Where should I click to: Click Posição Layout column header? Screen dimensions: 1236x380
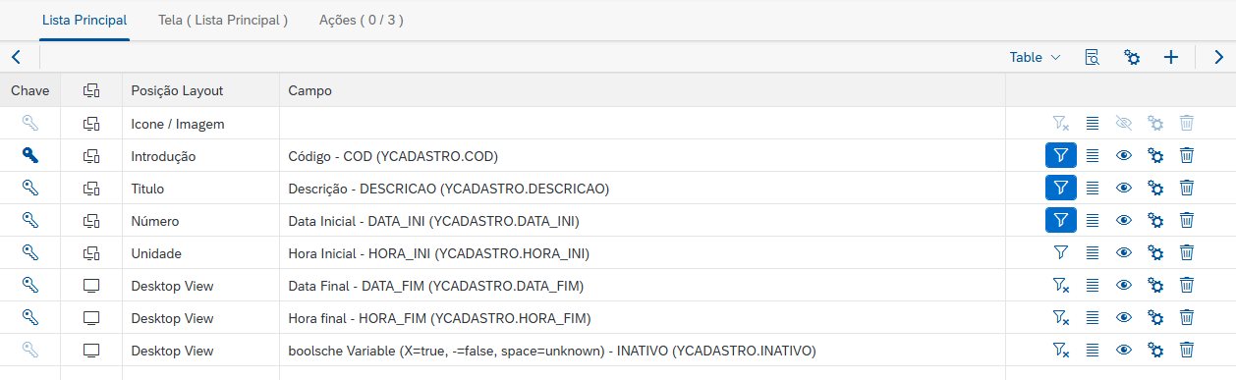(200, 90)
